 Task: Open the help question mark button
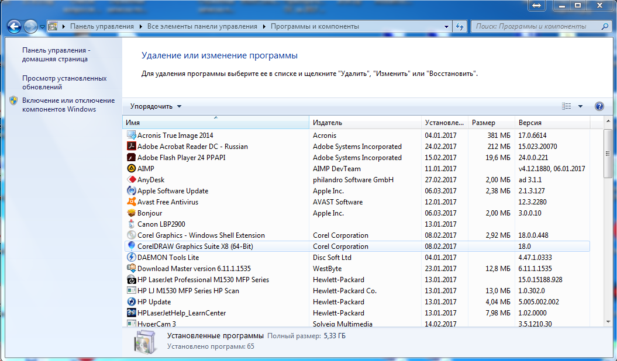pyautogui.click(x=599, y=106)
